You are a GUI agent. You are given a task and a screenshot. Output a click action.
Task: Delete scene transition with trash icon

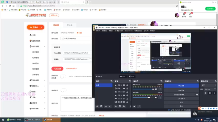pos(210,93)
